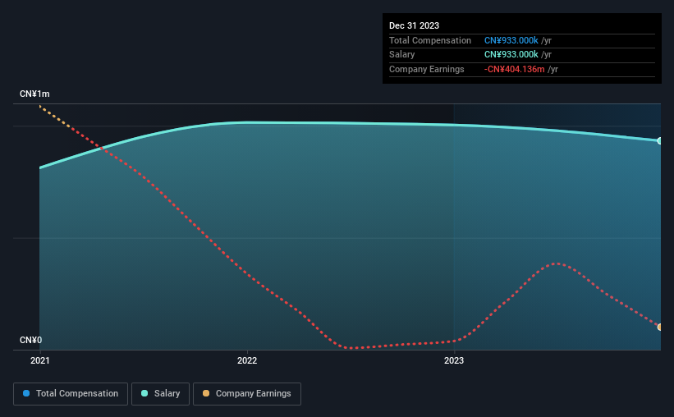Click the Total Compensation CN¥933.000k value

pyautogui.click(x=511, y=40)
